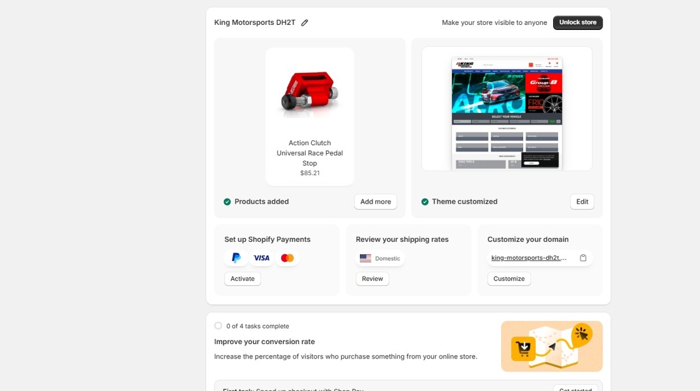Click the 'Theme customized' label

[x=465, y=202]
